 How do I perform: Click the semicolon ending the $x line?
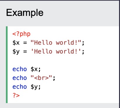[x=83, y=43]
